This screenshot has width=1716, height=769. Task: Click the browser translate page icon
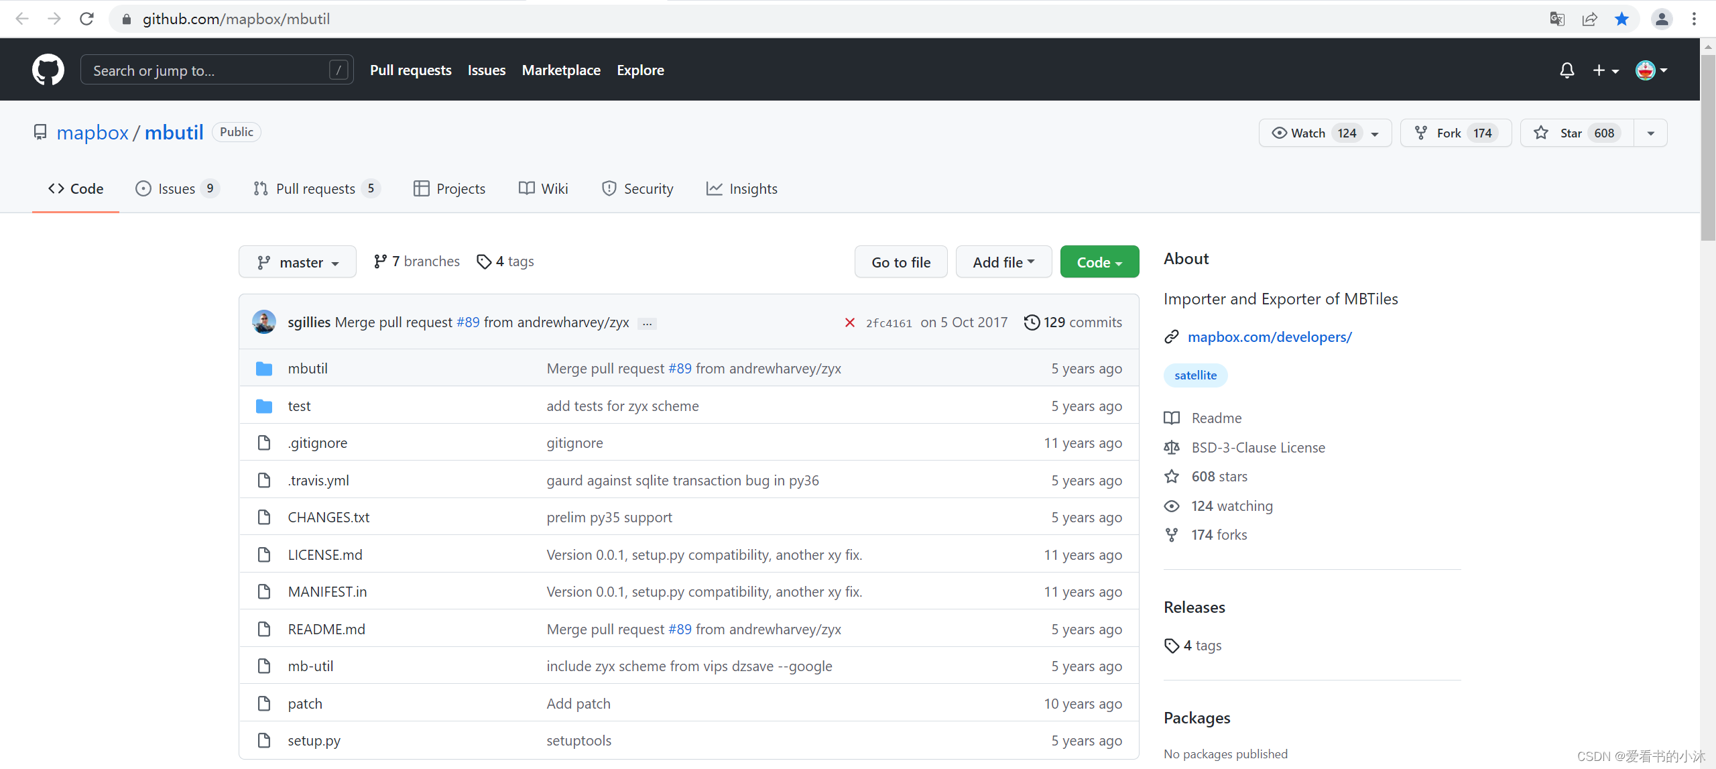point(1557,19)
